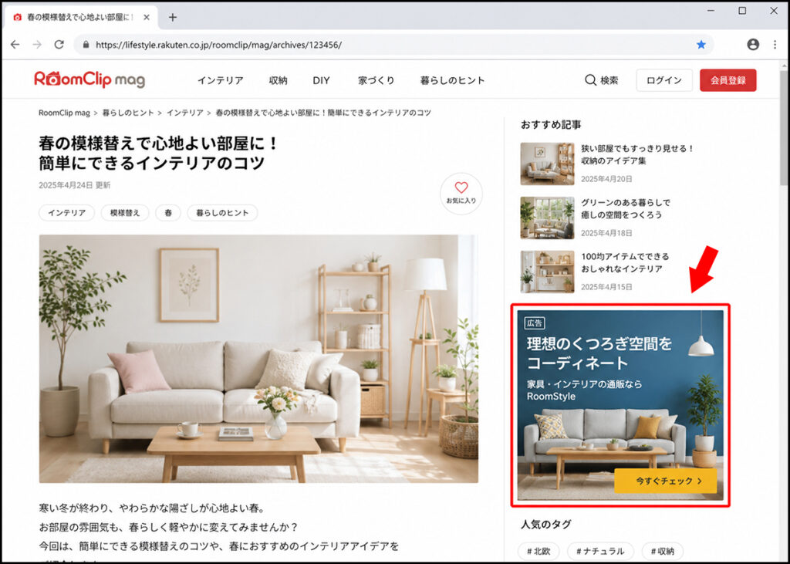Viewport: 790px width, 564px height.
Task: Open the インテリア navigation menu item
Action: click(x=220, y=81)
